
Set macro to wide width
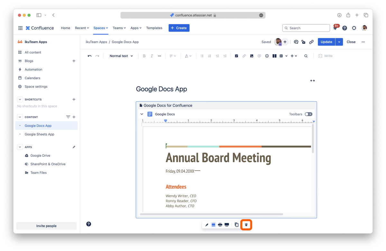pos(220,225)
